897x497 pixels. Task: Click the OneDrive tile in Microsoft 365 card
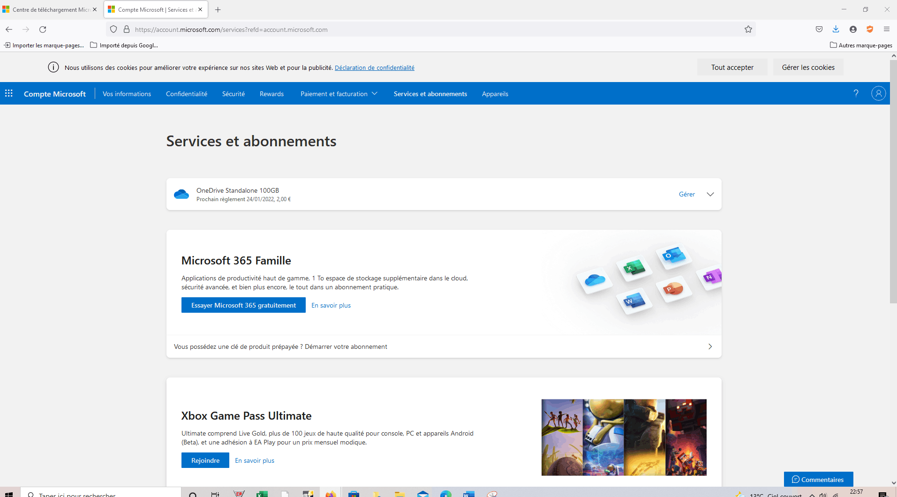[x=595, y=280]
